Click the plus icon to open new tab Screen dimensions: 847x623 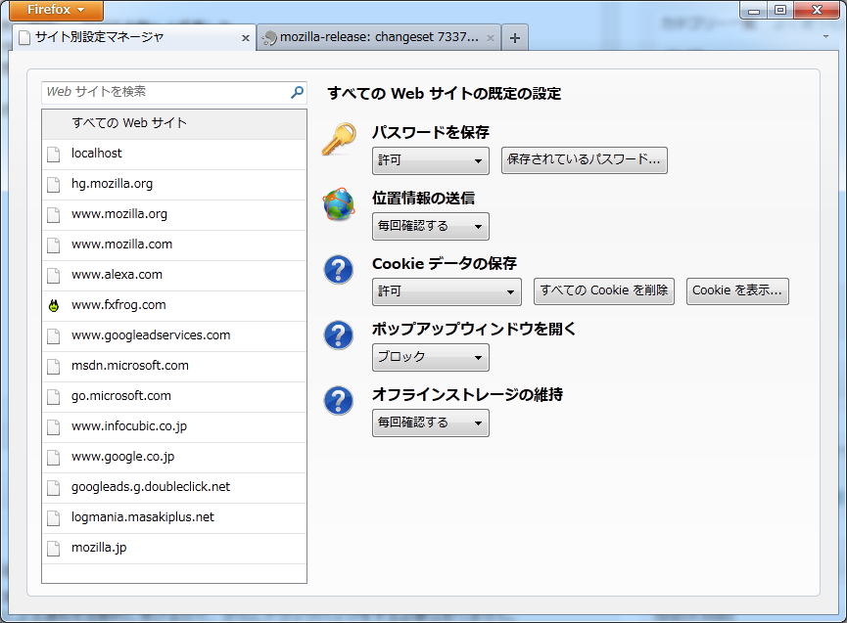[515, 38]
